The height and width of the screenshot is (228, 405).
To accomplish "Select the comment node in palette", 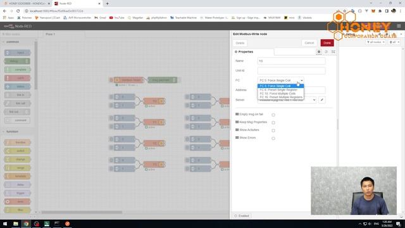I will [17, 120].
